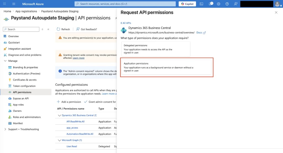Click the API / Permissions name column header

[70, 109]
